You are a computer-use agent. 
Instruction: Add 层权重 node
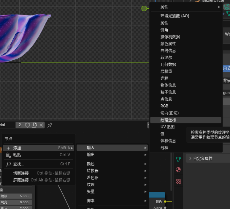point(186,71)
